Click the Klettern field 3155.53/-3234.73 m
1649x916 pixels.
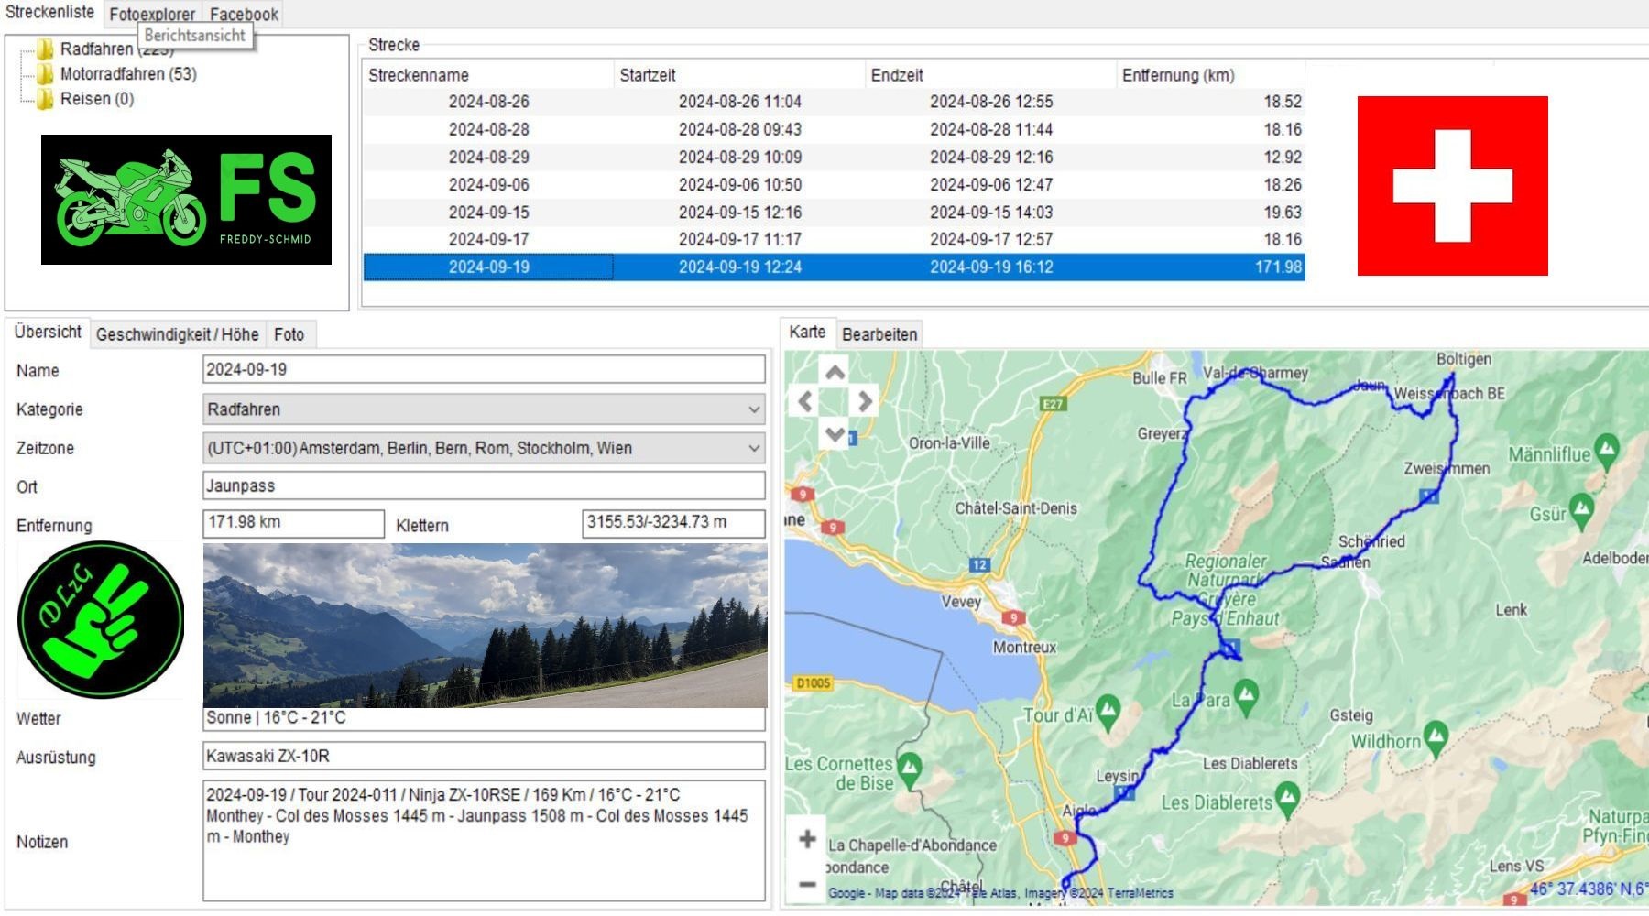click(x=673, y=523)
